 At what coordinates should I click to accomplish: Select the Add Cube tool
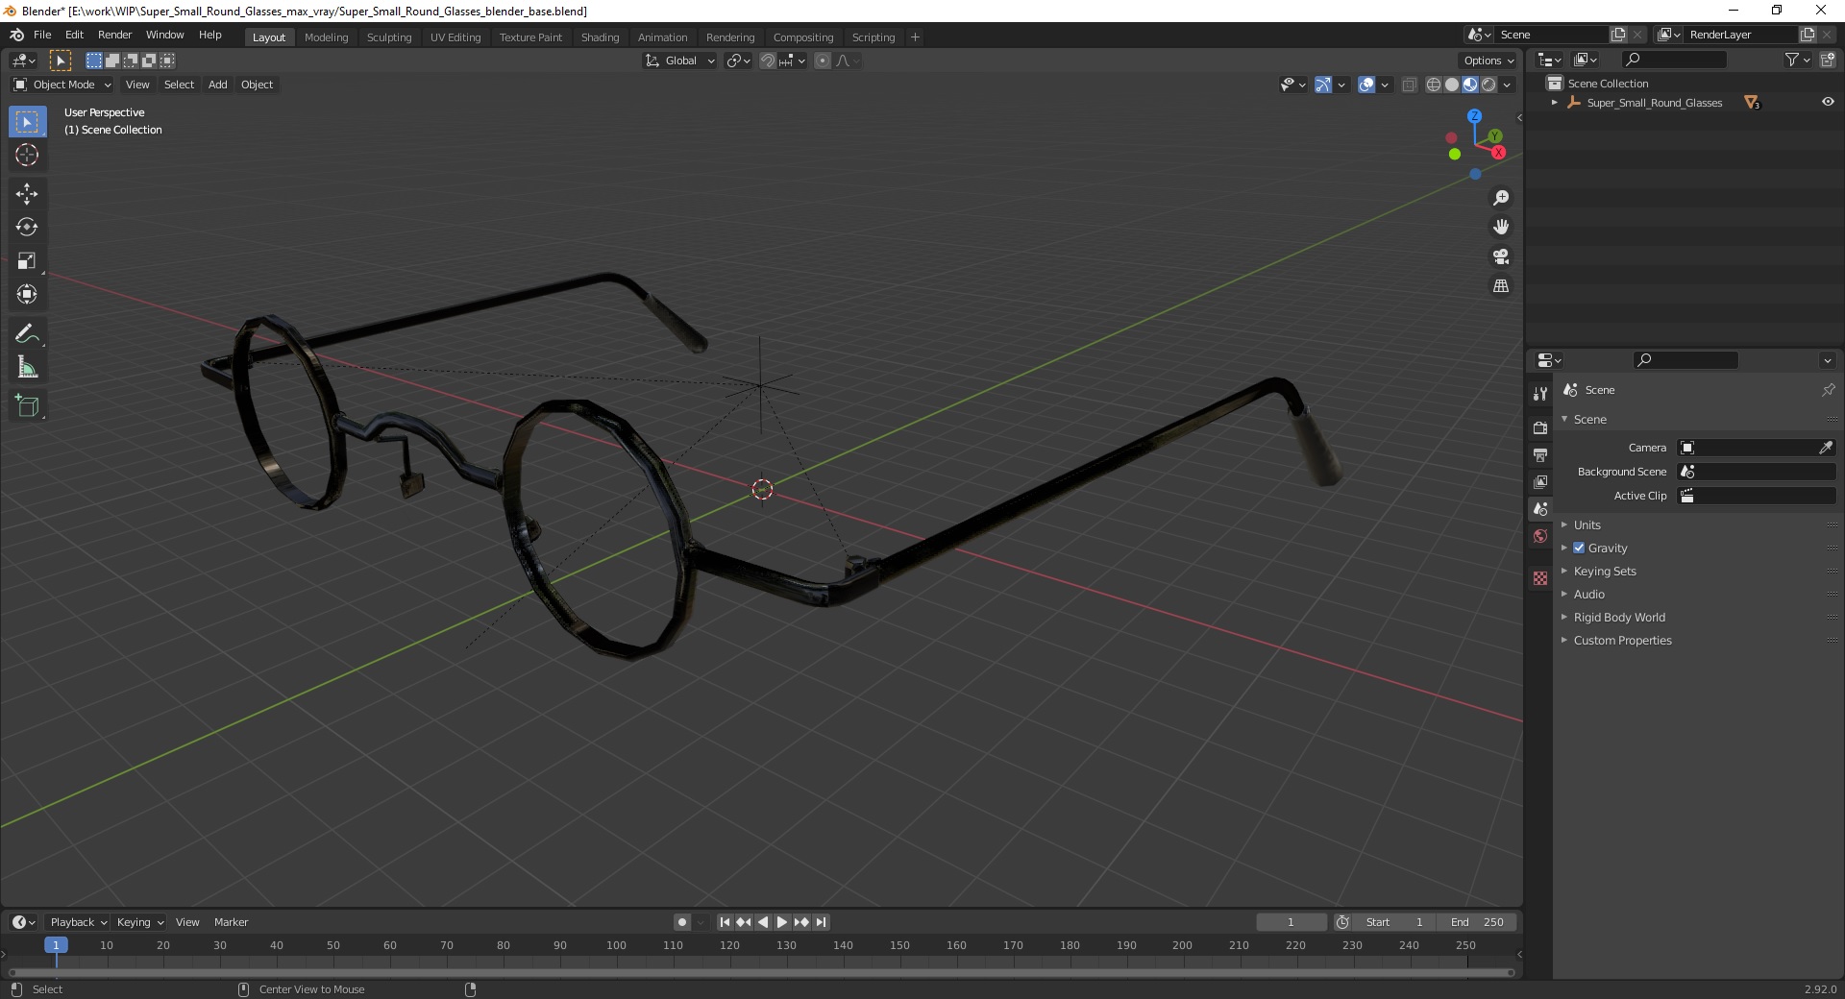pos(27,406)
